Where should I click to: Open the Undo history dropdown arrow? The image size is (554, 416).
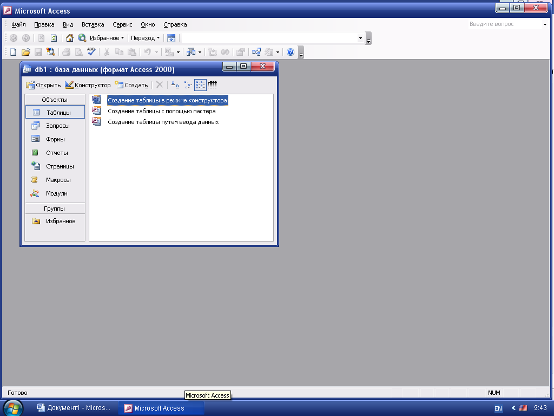click(156, 52)
